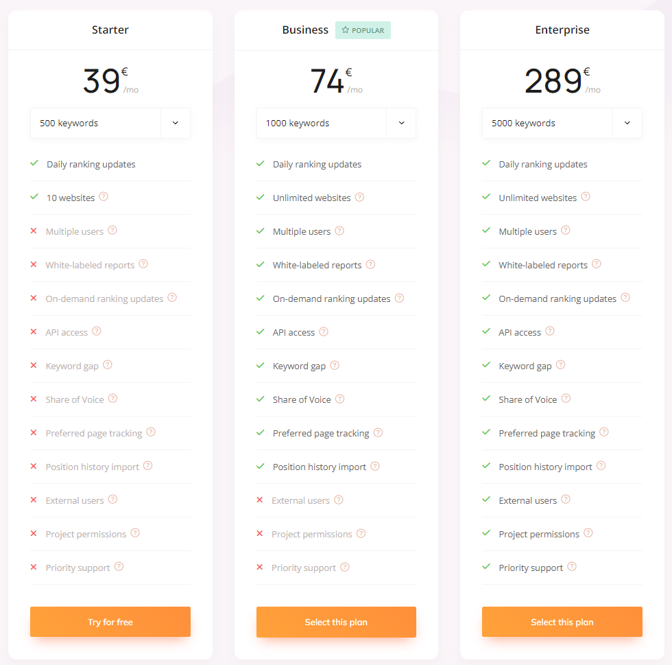This screenshot has width=672, height=665.
Task: Click the question mark beside Business 'Share of Voice'
Action: click(x=340, y=399)
